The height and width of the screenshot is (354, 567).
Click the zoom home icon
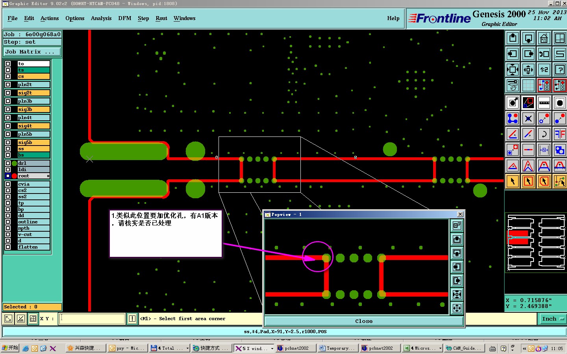pos(544,38)
